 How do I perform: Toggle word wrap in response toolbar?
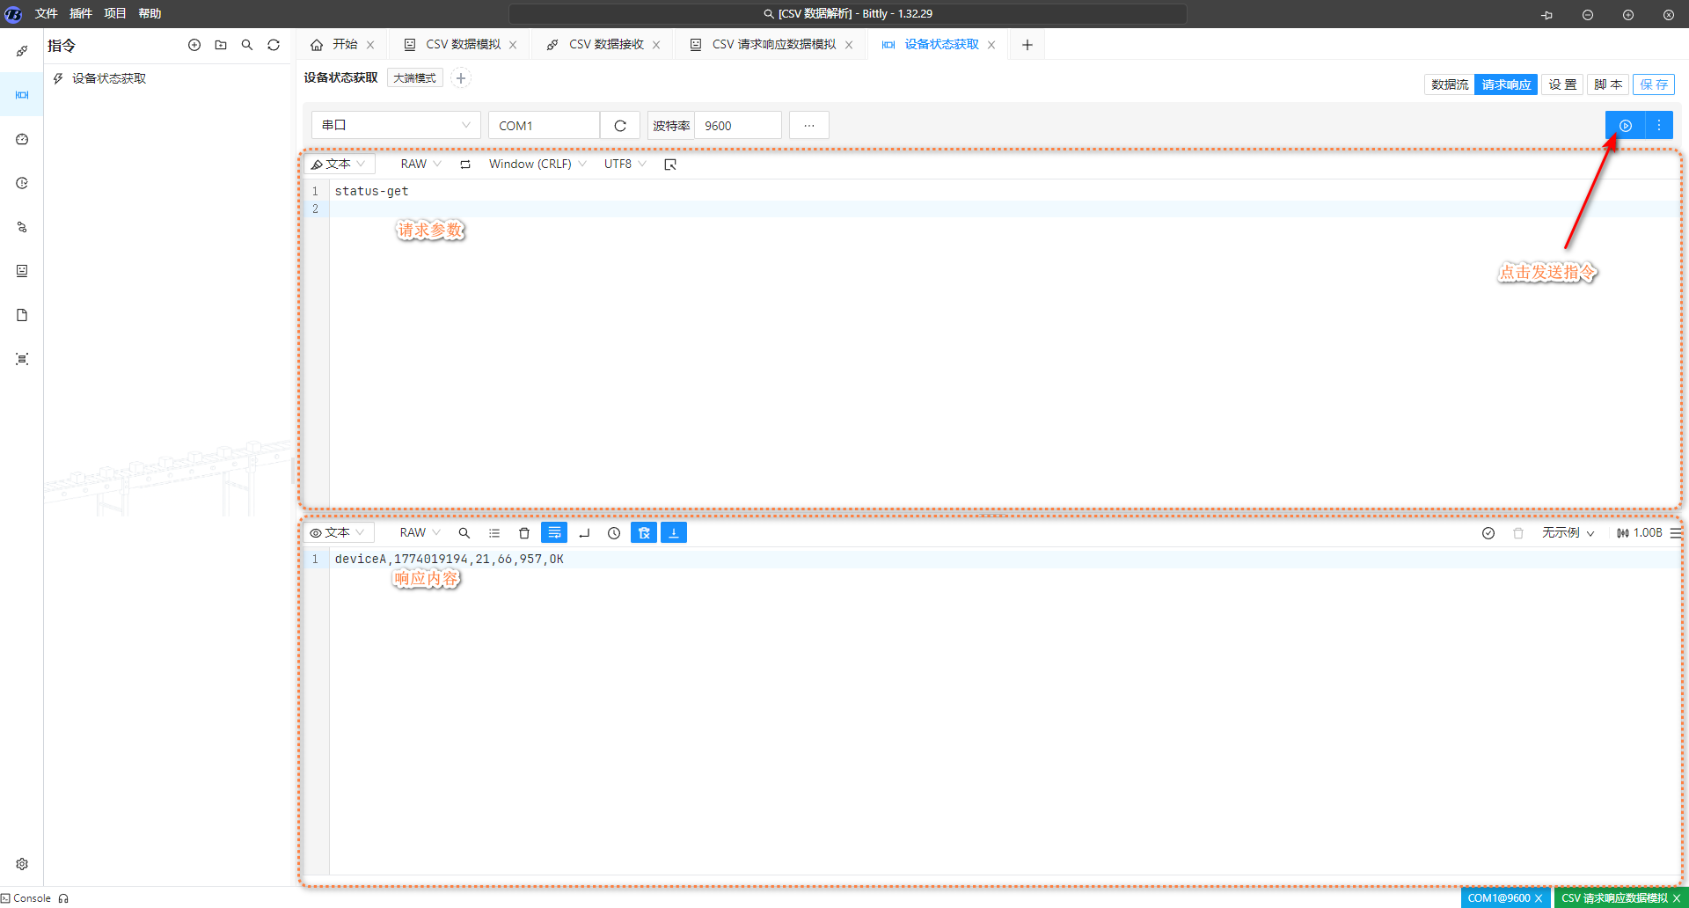[554, 533]
